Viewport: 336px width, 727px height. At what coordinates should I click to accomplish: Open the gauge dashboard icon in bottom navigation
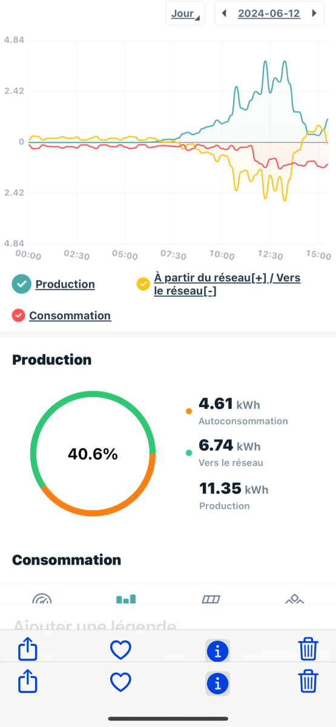(x=42, y=599)
